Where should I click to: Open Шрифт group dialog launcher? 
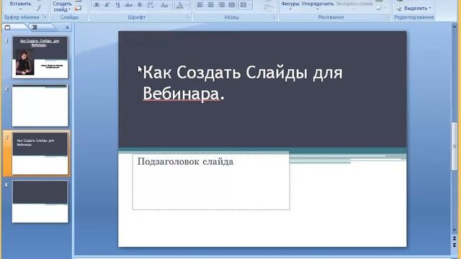(188, 17)
